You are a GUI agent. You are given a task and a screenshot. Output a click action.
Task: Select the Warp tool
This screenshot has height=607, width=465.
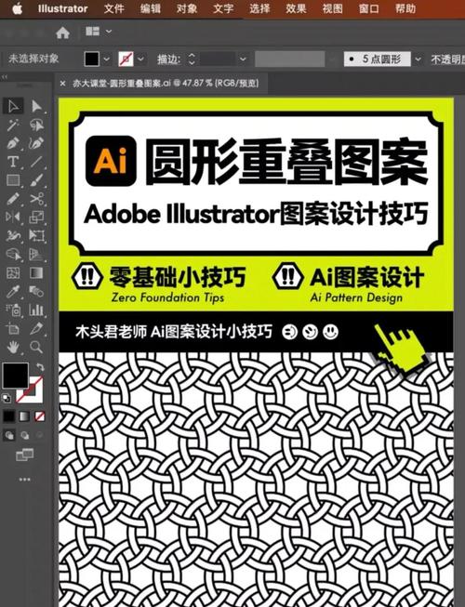point(13,235)
